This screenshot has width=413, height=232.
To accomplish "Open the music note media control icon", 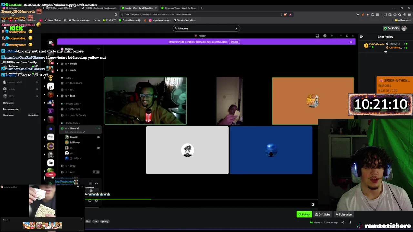I will (385, 15).
